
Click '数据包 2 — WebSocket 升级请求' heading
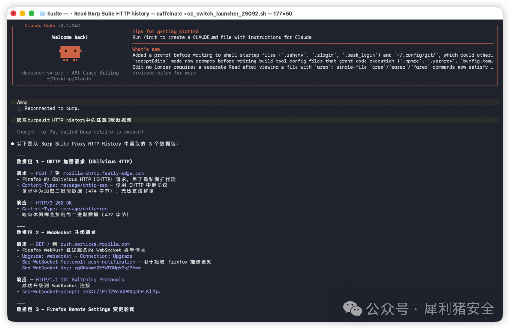coord(56,233)
